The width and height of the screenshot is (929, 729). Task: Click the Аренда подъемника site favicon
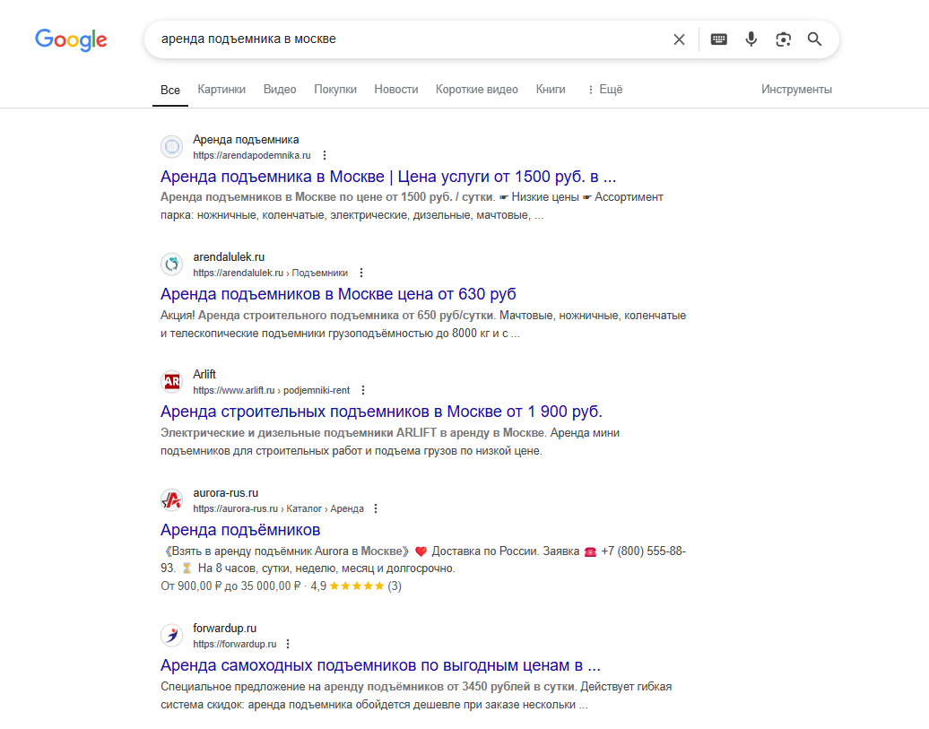click(172, 146)
